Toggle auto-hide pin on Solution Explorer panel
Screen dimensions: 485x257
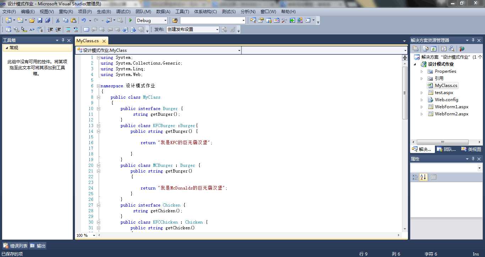pos(473,40)
